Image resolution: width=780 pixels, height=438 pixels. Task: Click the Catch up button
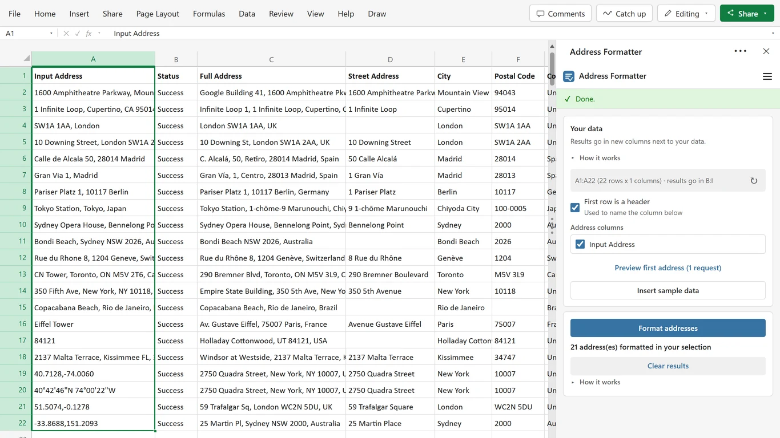625,14
